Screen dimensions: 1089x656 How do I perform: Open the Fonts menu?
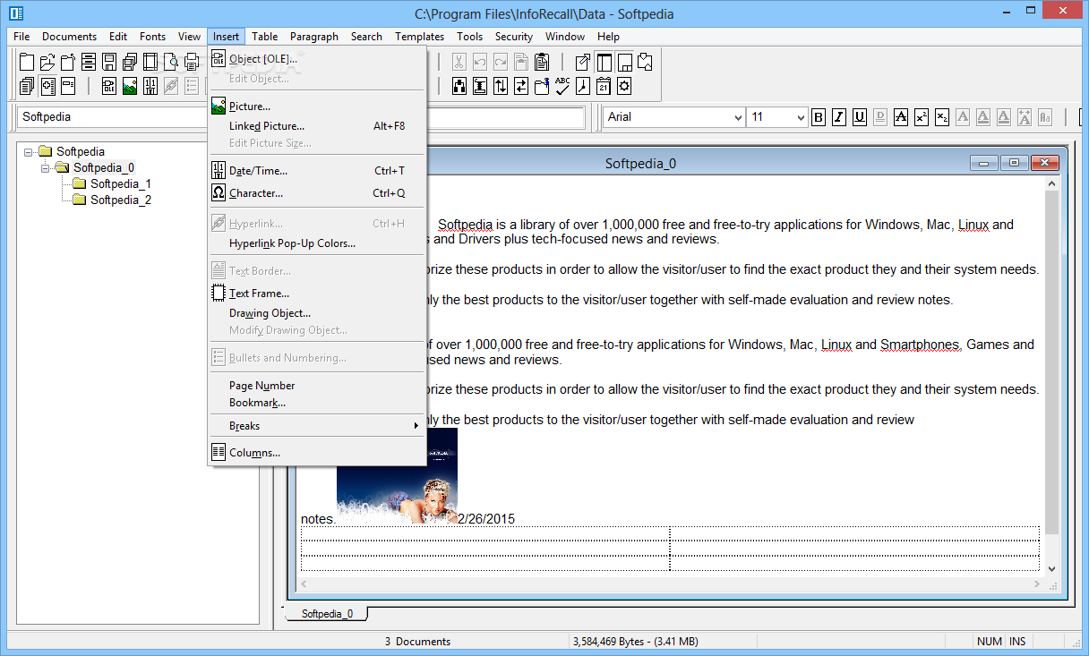pyautogui.click(x=152, y=37)
